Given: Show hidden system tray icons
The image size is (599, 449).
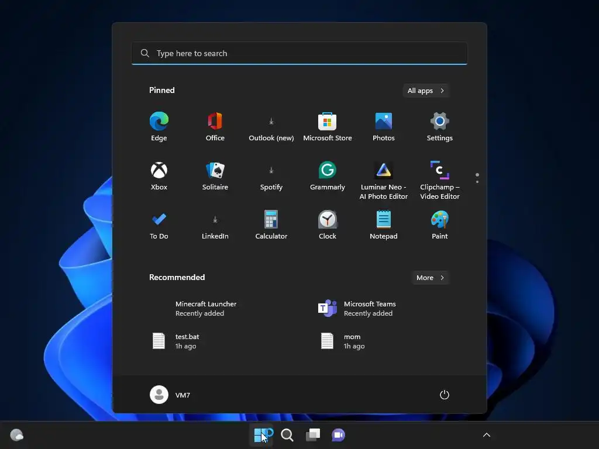Looking at the screenshot, I should click(x=486, y=435).
